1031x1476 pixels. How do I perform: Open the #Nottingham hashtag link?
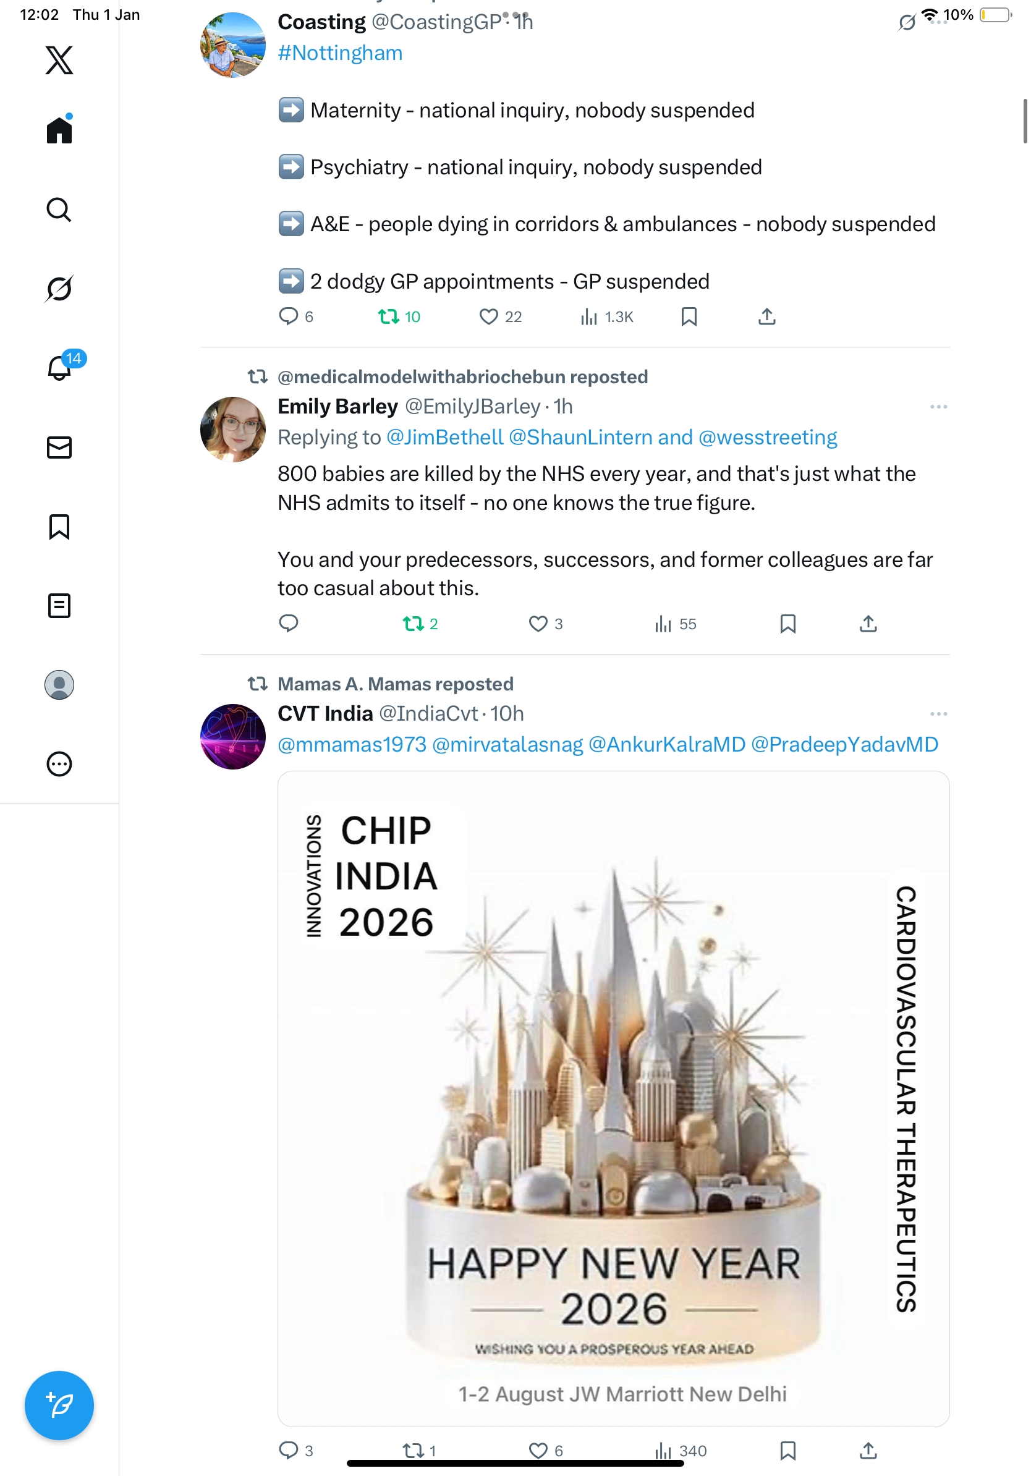coord(340,53)
